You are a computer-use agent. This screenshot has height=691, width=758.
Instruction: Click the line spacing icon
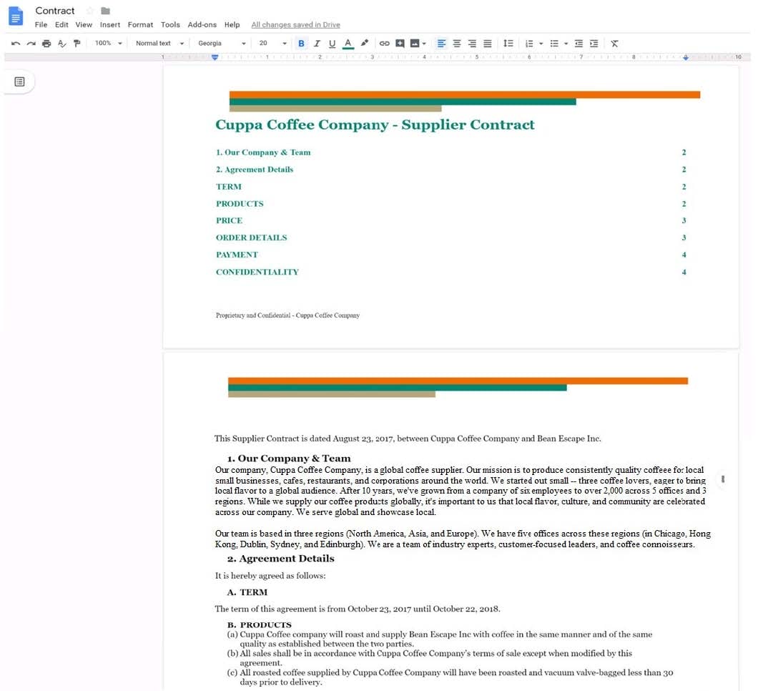[508, 44]
